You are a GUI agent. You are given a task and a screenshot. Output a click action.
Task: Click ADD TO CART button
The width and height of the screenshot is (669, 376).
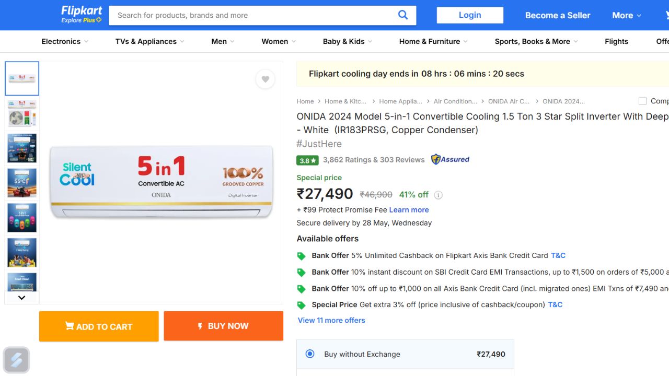click(99, 326)
